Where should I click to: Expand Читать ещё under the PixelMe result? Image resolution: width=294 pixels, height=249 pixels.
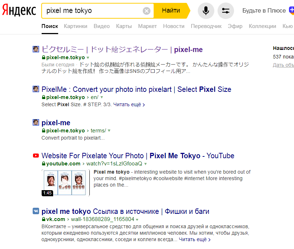129,105
